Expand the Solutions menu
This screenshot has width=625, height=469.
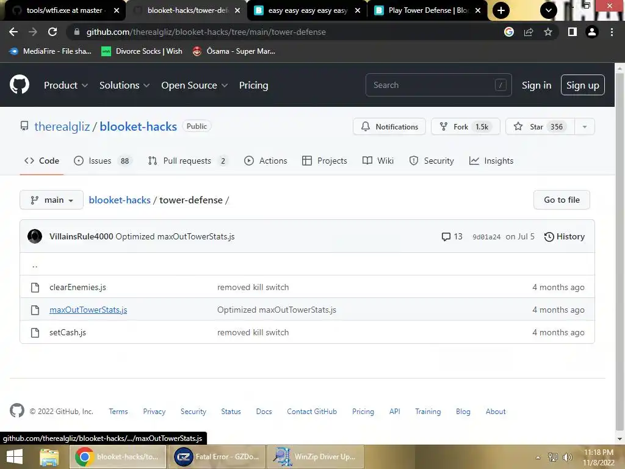coord(125,85)
